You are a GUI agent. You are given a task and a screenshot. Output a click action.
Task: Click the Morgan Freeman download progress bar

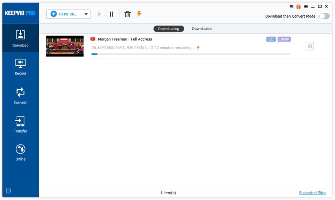(190, 54)
